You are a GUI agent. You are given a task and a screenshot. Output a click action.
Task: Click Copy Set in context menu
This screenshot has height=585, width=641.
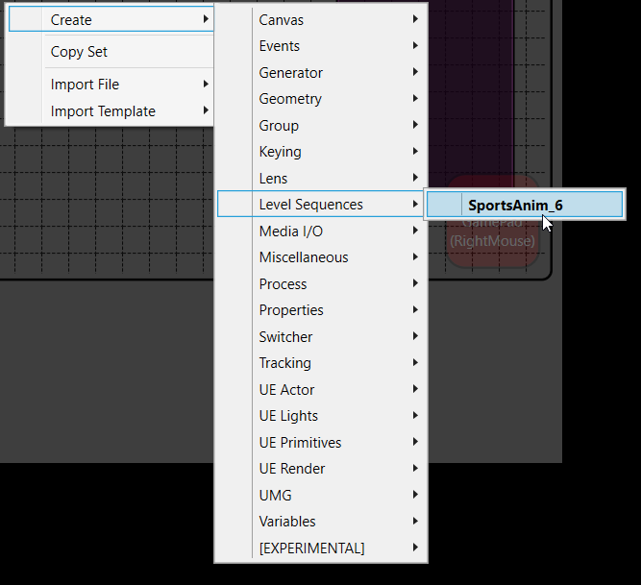79,52
